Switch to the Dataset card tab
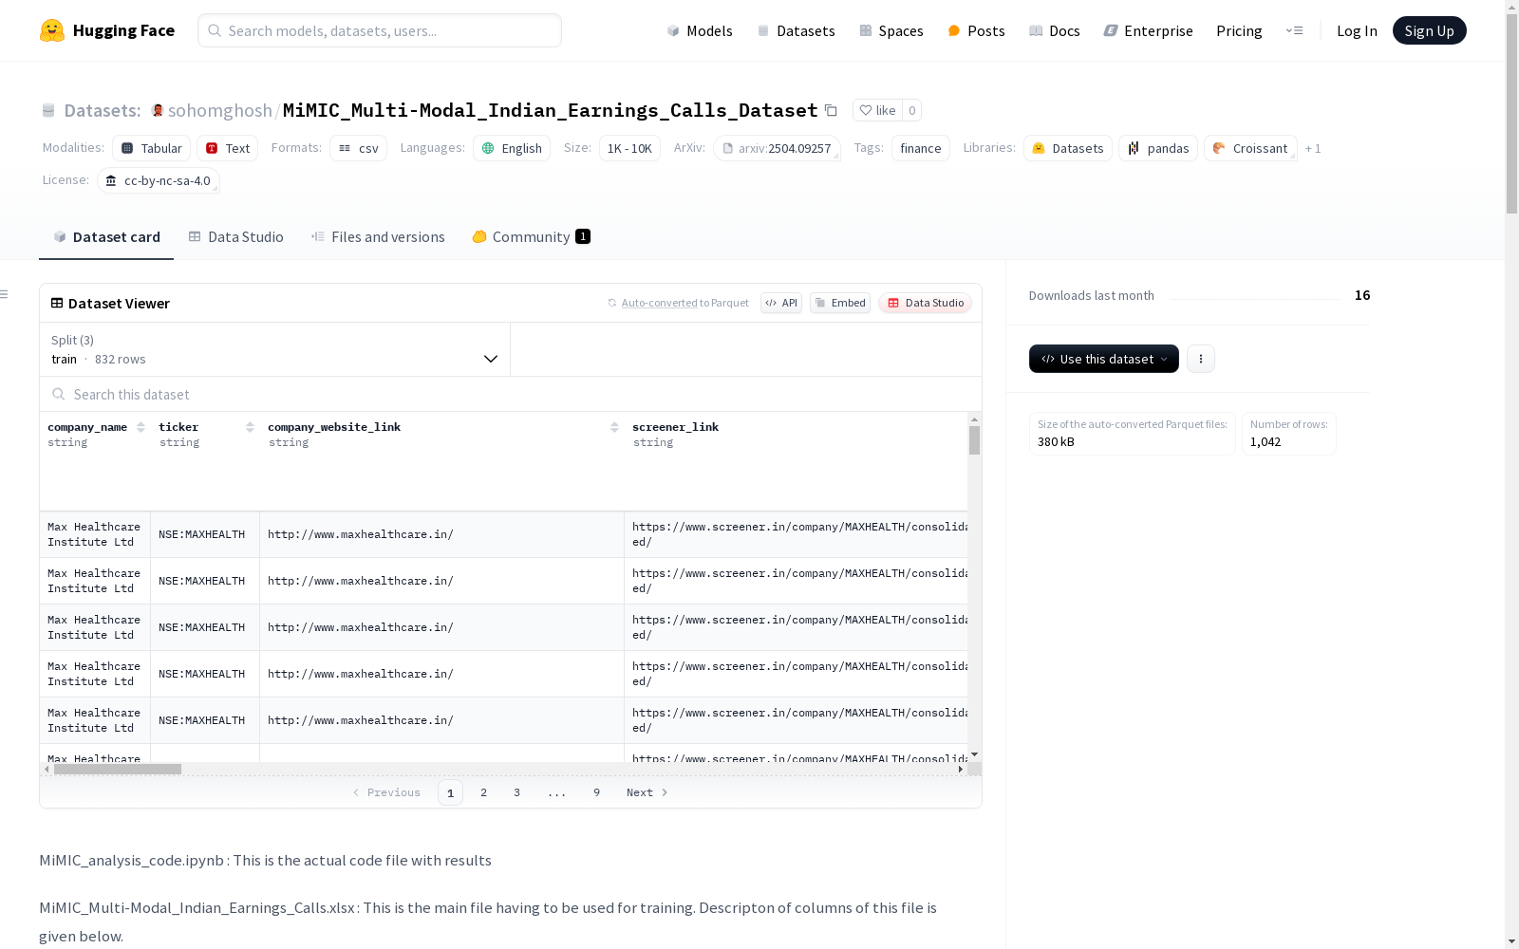This screenshot has height=949, width=1519. pos(106,237)
